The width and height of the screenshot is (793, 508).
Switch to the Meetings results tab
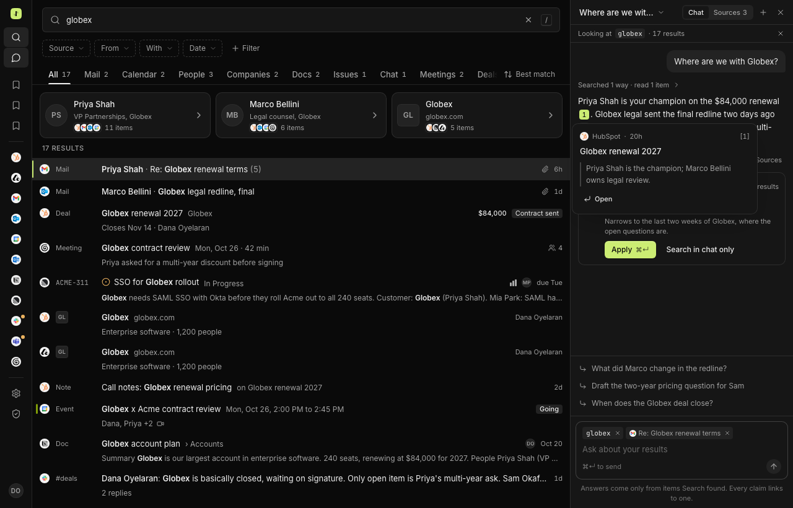coord(442,74)
